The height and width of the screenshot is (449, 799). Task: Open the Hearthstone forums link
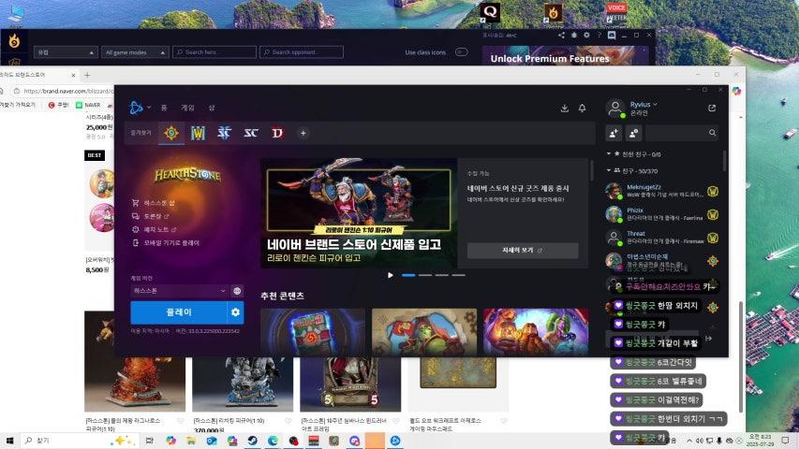click(152, 216)
